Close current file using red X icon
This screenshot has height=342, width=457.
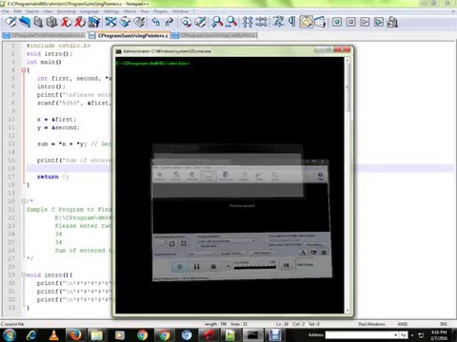[x=66, y=22]
